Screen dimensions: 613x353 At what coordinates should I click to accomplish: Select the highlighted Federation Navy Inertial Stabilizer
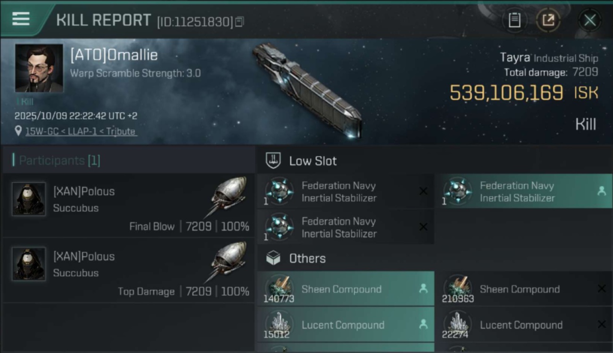tap(522, 192)
